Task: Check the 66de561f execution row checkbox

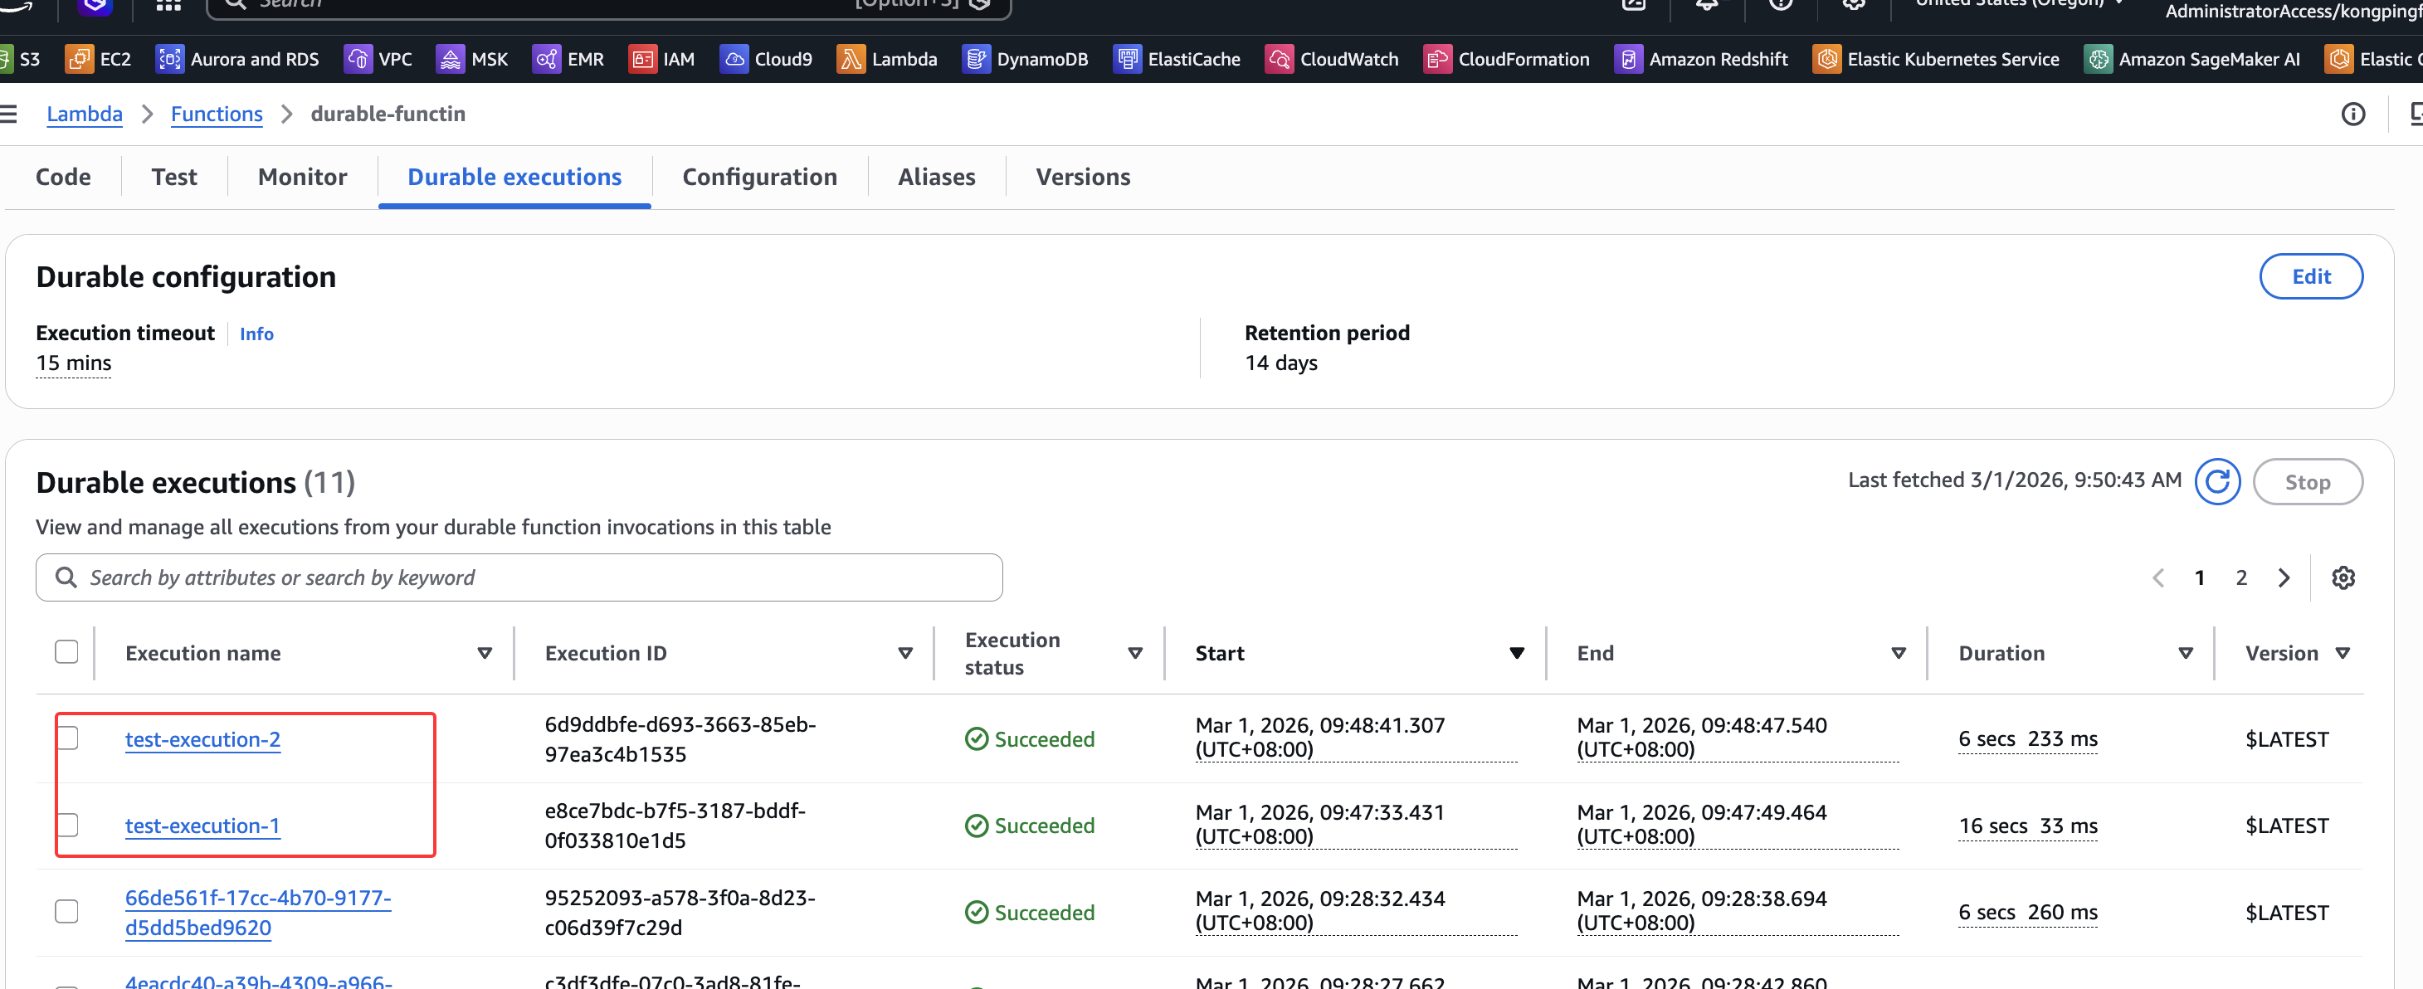Action: pos(66,911)
